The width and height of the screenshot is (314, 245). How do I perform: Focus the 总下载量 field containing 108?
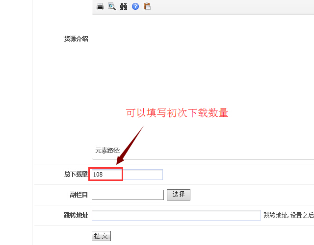pyautogui.click(x=127, y=175)
